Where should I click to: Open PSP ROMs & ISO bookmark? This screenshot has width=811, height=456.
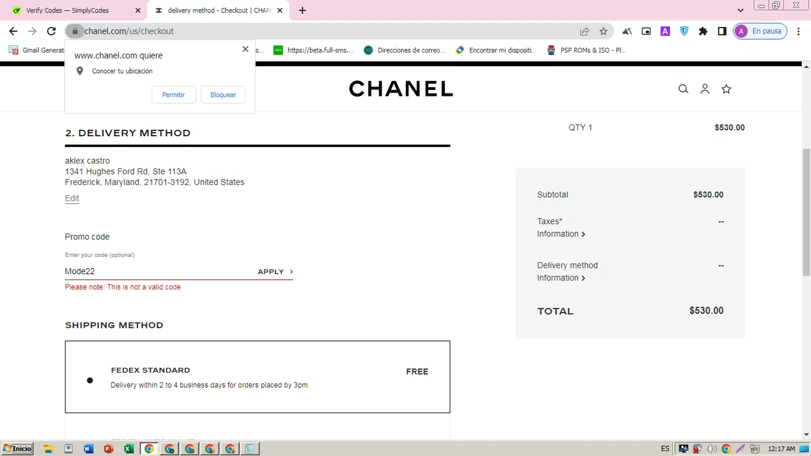point(587,50)
